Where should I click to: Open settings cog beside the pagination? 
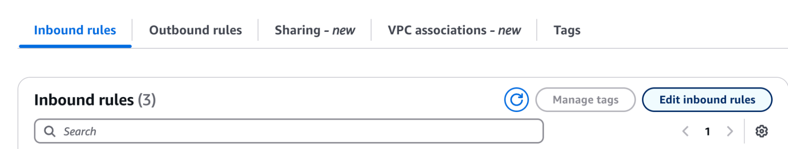[x=761, y=131]
